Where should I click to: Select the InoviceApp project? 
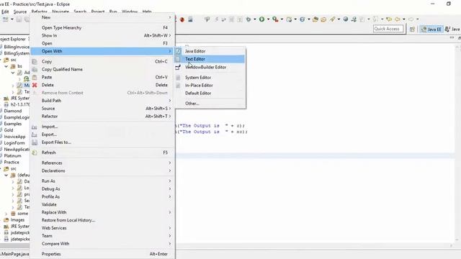(14, 137)
